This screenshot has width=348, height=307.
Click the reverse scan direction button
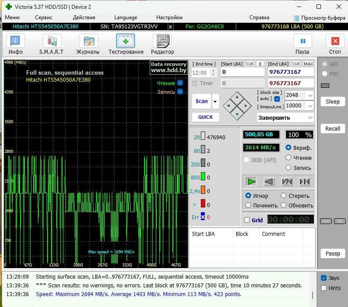[269, 182]
